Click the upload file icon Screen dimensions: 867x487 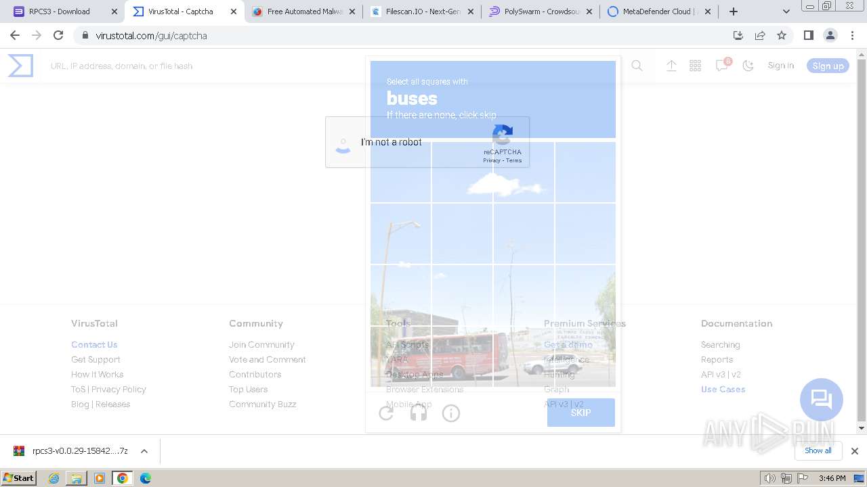pyautogui.click(x=671, y=66)
